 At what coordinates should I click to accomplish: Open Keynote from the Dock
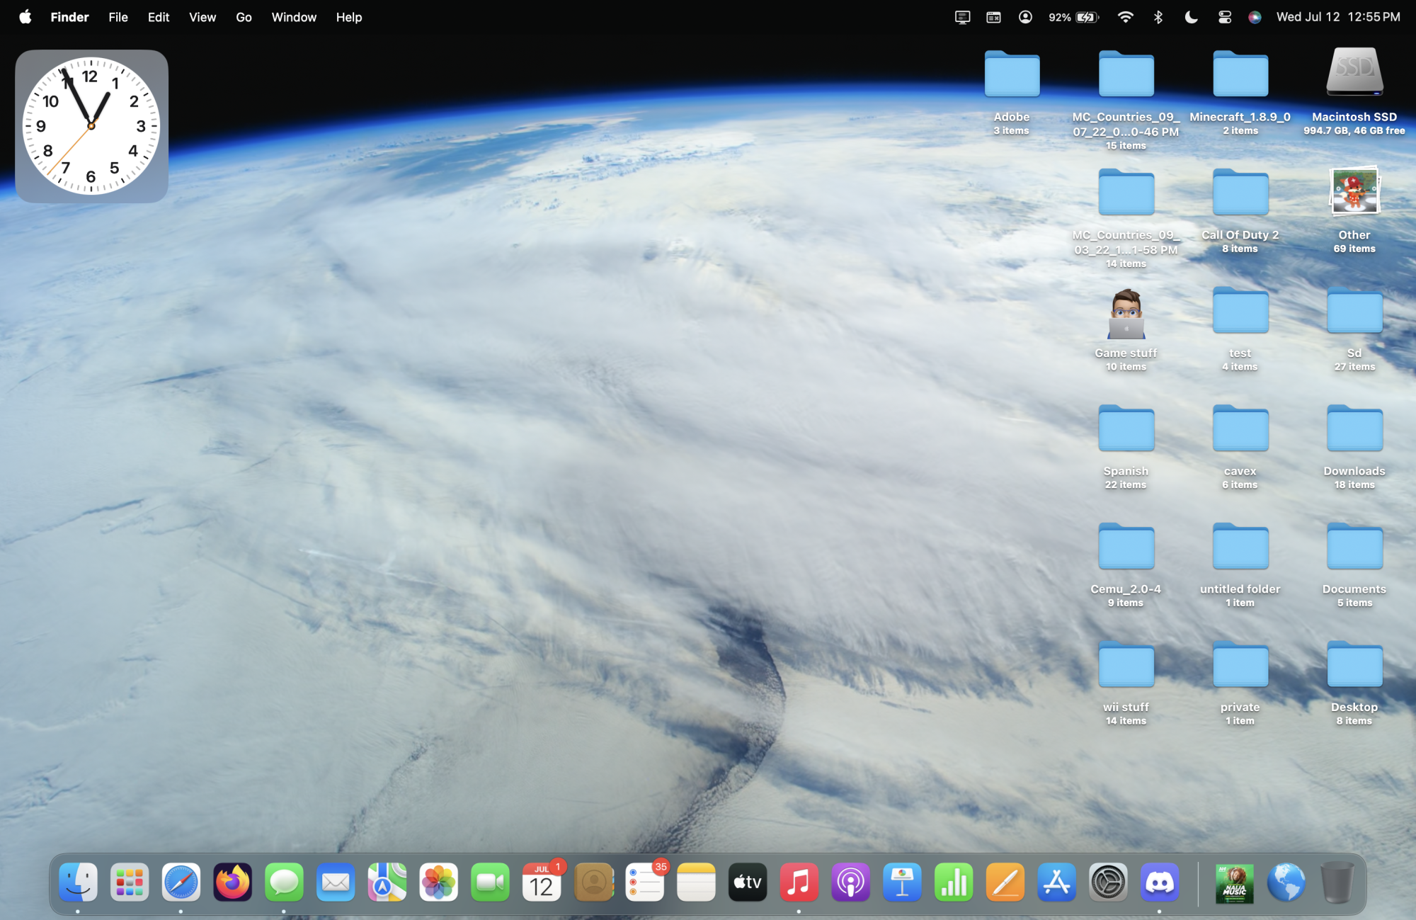(x=902, y=882)
